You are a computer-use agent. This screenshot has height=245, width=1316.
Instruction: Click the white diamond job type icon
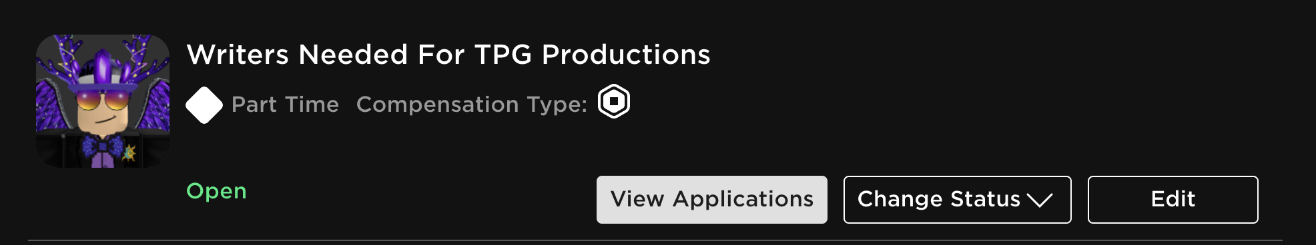(204, 105)
